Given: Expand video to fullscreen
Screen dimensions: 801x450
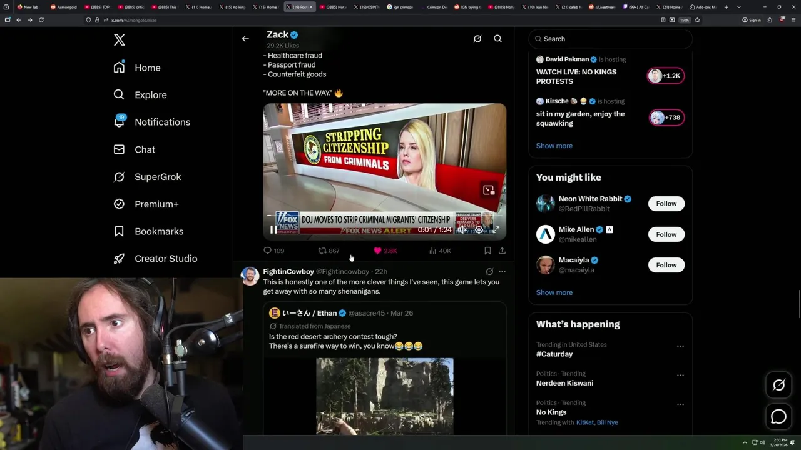Looking at the screenshot, I should coord(495,230).
